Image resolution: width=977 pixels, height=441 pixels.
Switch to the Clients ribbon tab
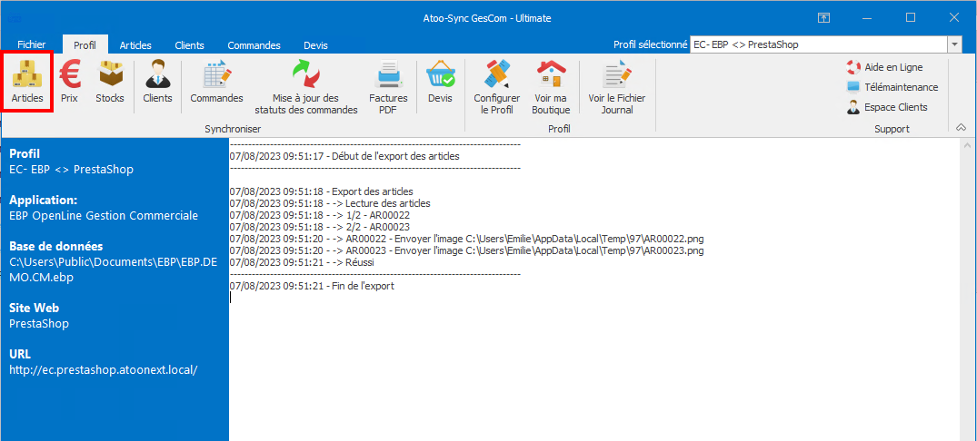click(x=189, y=45)
